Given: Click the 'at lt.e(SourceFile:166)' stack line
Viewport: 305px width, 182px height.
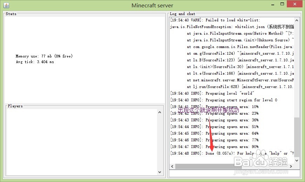Looking at the screenshot, I should pyautogui.click(x=240, y=73).
